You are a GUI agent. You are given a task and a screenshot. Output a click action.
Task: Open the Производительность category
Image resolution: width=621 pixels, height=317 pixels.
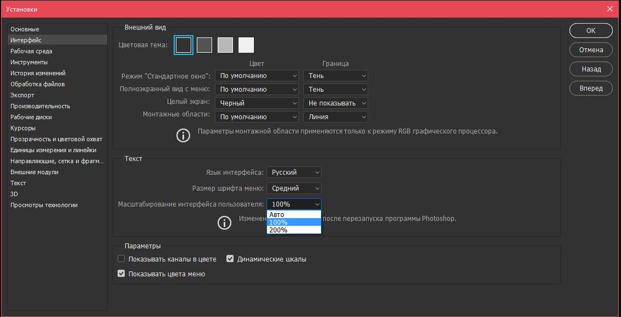pos(58,106)
